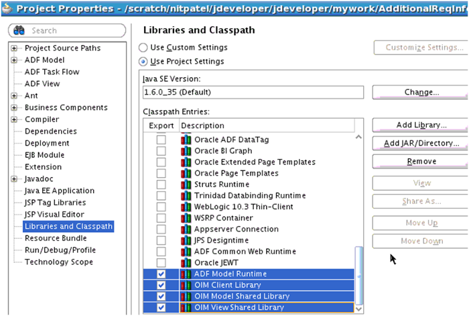Screen dimensions: 469x316
Task: Click the Oracle ADF DataTag library icon
Action: click(186, 140)
